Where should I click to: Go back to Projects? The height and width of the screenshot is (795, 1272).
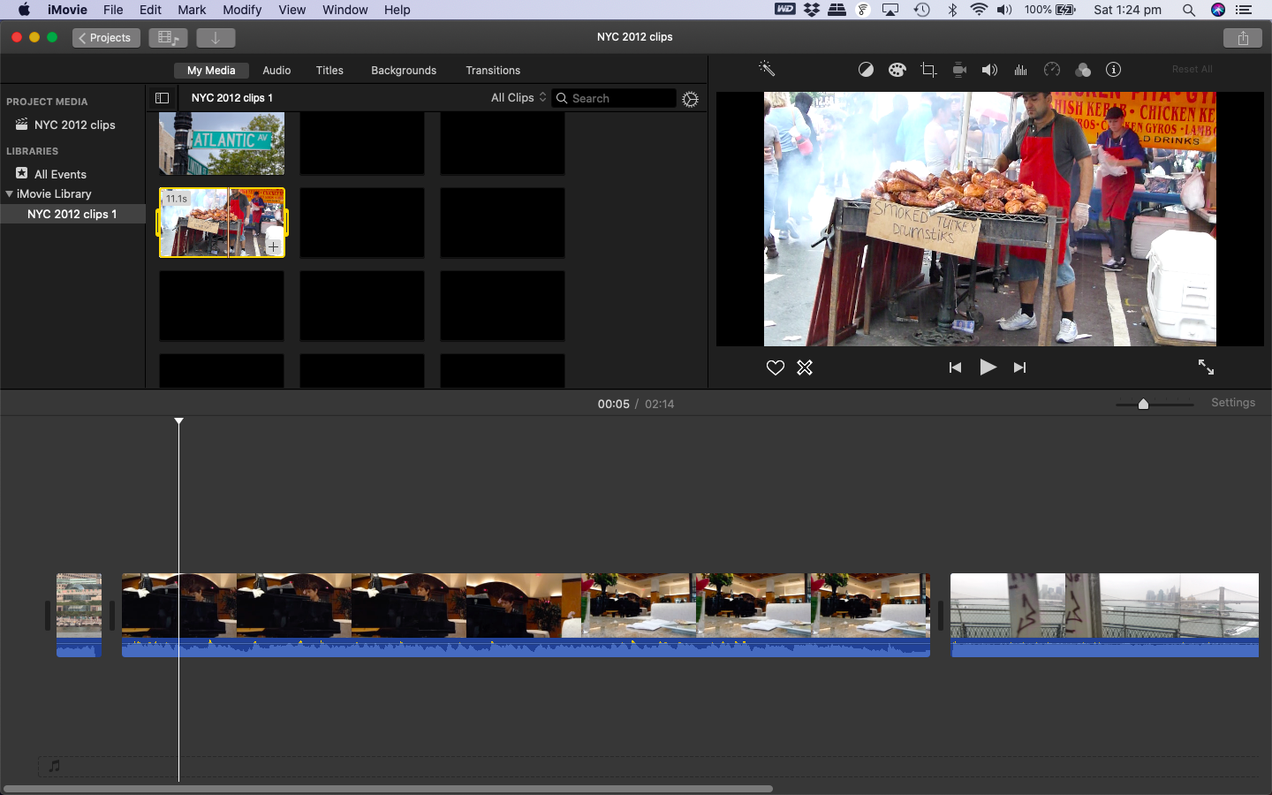pos(106,38)
